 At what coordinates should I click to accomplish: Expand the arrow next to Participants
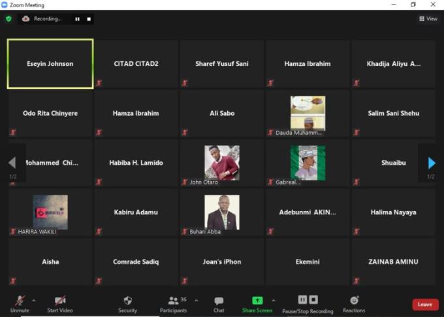coord(197,301)
